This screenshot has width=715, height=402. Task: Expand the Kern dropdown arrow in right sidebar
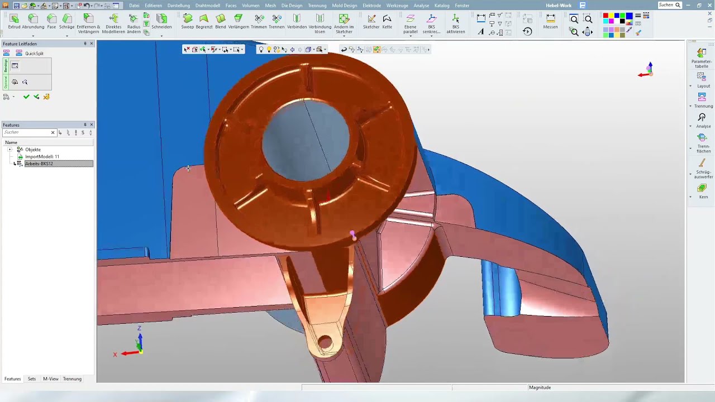pos(690,197)
